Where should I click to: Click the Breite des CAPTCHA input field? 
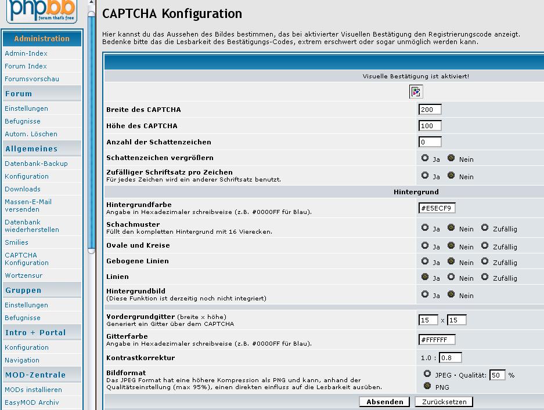point(430,110)
